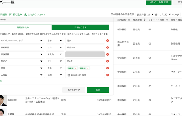Open 部署 field dropdown
The height and width of the screenshot is (116, 182).
click(x=22, y=68)
